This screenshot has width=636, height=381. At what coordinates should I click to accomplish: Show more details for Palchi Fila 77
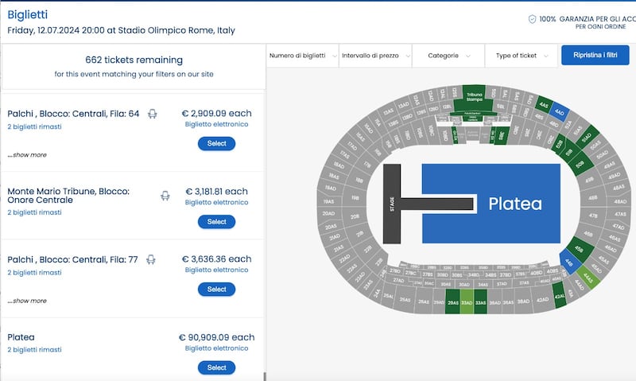coord(27,301)
